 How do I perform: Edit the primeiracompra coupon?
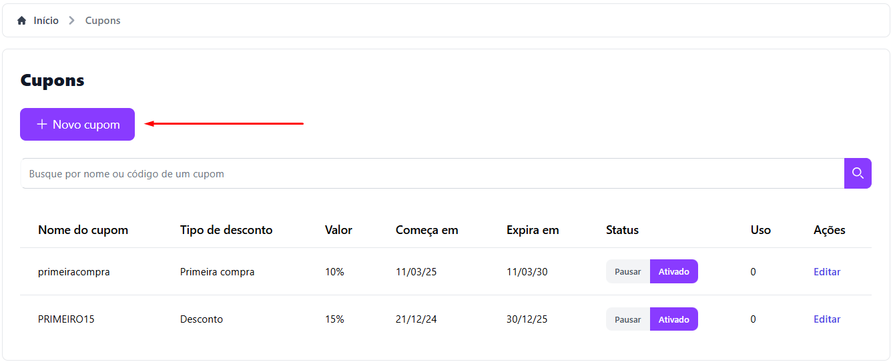point(826,272)
